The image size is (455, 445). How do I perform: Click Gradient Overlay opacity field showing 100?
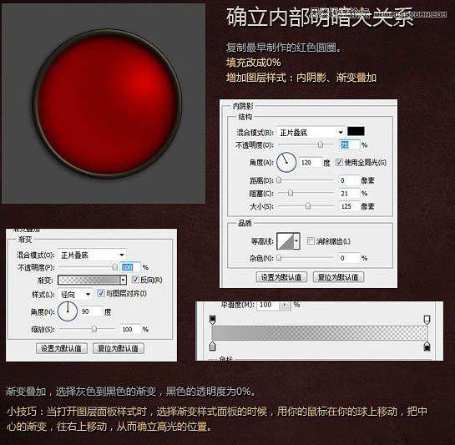[130, 267]
